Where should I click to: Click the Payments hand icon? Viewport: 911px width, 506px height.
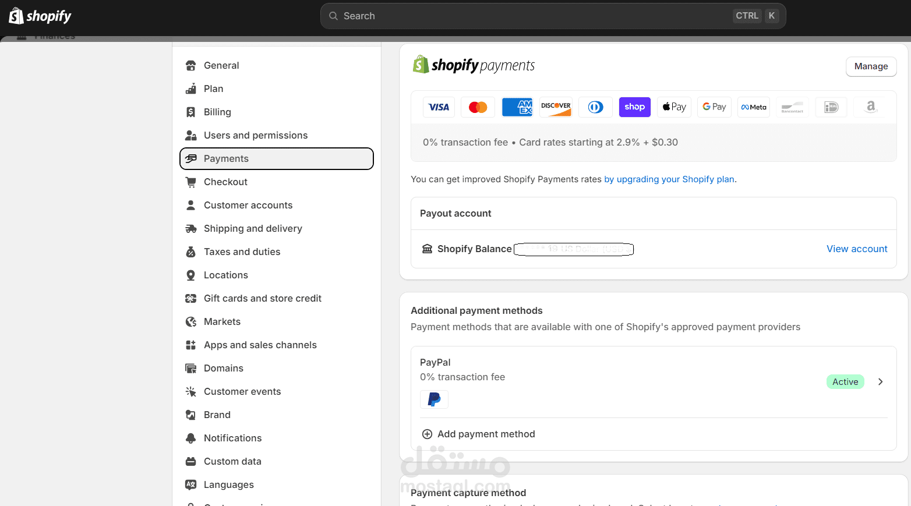tap(190, 158)
